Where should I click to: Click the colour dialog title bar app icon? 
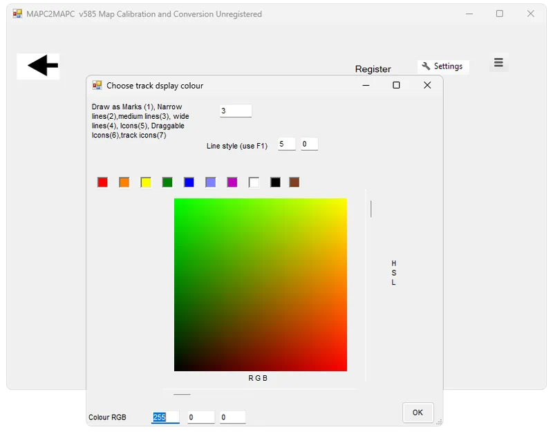coord(97,85)
